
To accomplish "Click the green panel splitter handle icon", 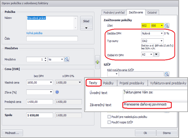I will 97,62.
